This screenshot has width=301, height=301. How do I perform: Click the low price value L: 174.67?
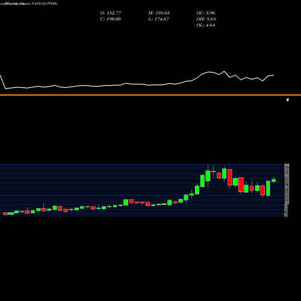pos(159,19)
